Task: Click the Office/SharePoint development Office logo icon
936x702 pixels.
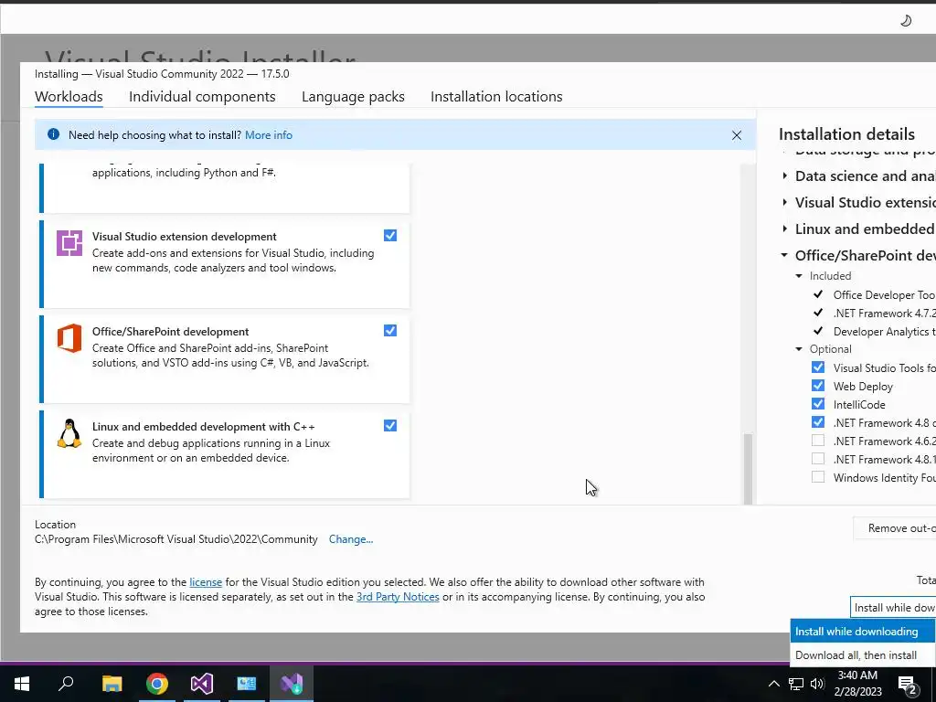Action: 69,338
